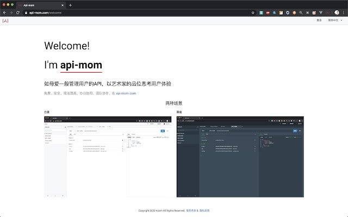Viewport: 348px width, 217px height.
Task: Open the magnifier search extension
Action: [301, 13]
